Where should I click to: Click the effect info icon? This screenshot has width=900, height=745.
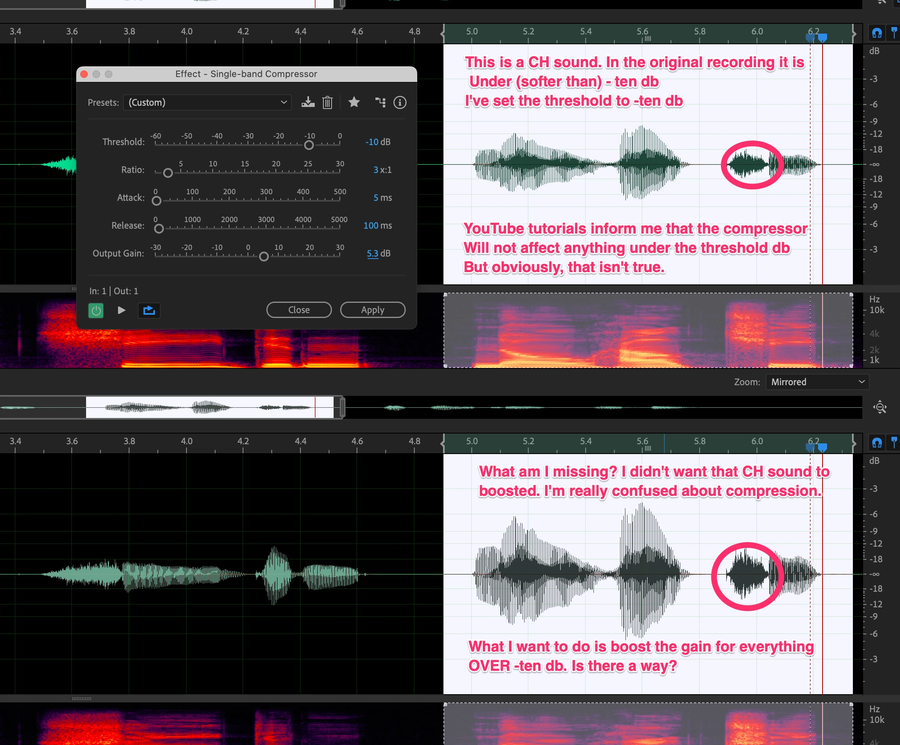pos(400,102)
